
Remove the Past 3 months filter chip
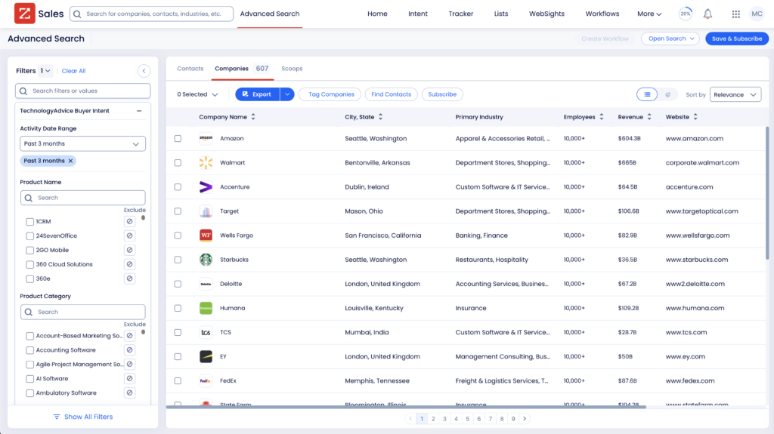[x=70, y=161]
